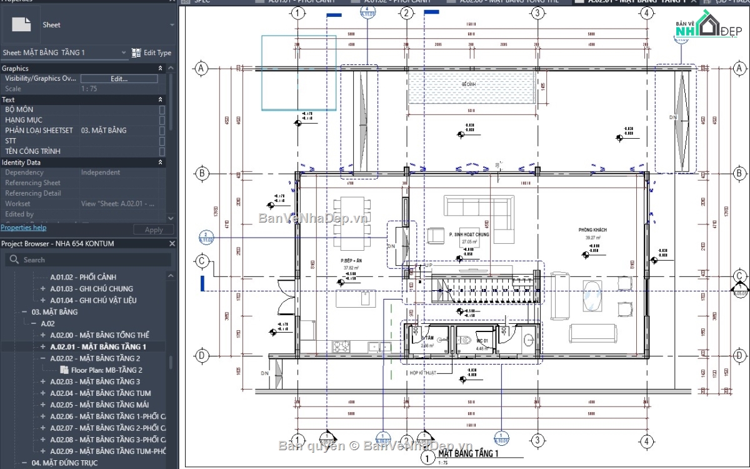Select grid bubble 4 at the top
Screen dimensions: 750x469
646,13
